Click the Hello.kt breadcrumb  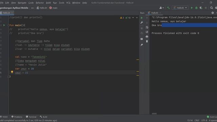(42, 8)
